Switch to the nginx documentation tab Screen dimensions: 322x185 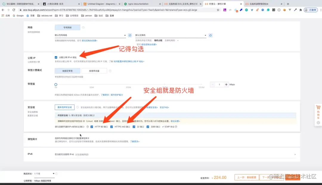tap(139, 4)
